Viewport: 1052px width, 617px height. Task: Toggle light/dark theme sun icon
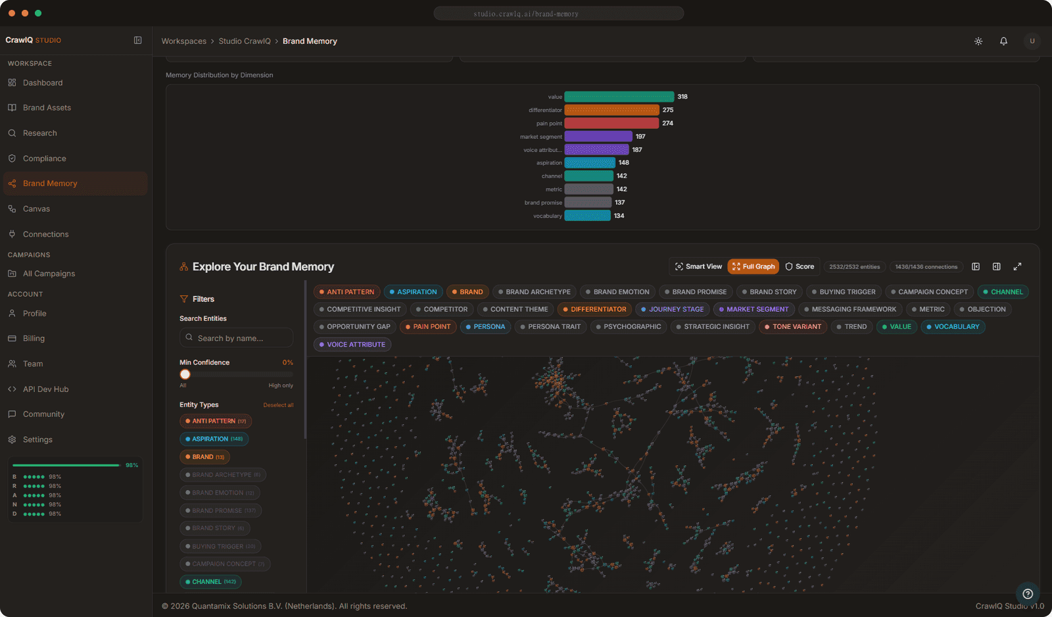pyautogui.click(x=978, y=41)
